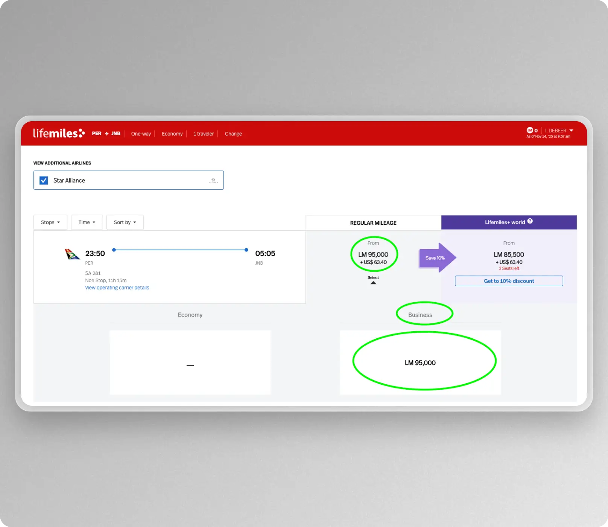The image size is (608, 527).
Task: Click the Change search link
Action: 233,134
